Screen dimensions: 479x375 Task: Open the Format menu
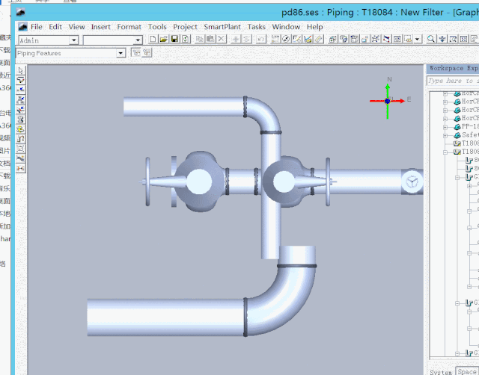click(129, 27)
